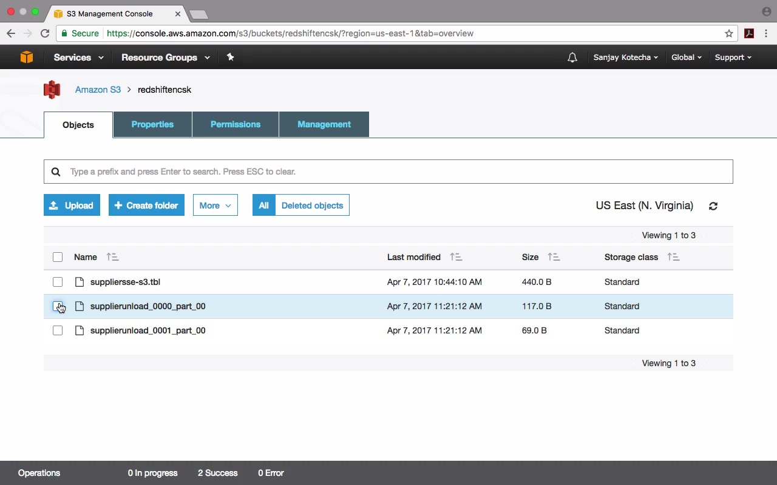Expand the Resource Groups dropdown

click(166, 58)
